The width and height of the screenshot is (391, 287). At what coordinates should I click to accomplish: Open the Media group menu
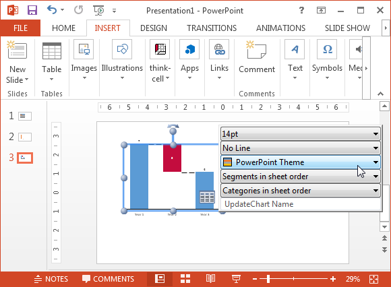(x=355, y=60)
